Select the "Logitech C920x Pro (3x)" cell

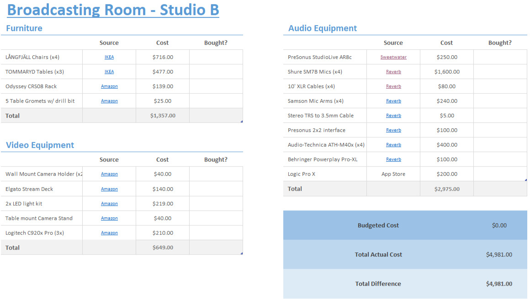point(42,233)
